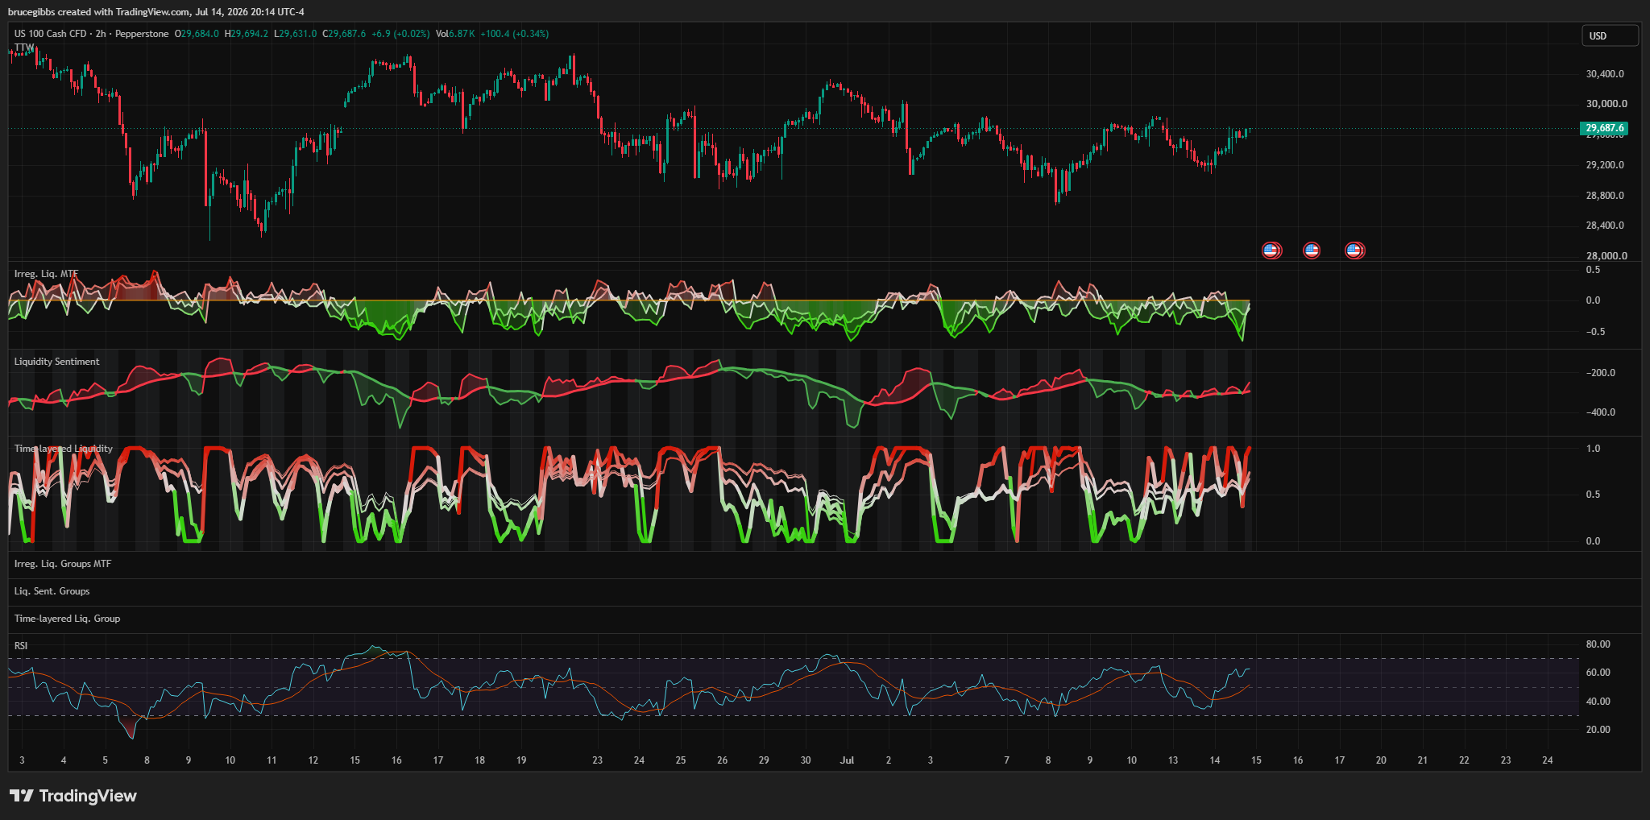Image resolution: width=1650 pixels, height=820 pixels.
Task: Click the 29 date label on time axis
Action: pos(764,760)
